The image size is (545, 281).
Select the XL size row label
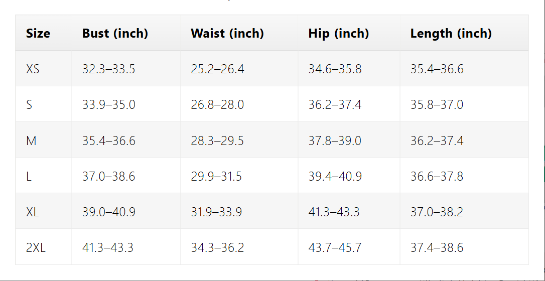click(32, 212)
